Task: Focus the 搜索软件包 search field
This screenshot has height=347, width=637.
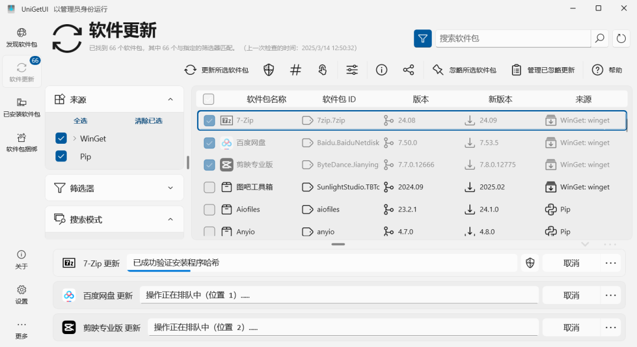Action: coord(513,38)
